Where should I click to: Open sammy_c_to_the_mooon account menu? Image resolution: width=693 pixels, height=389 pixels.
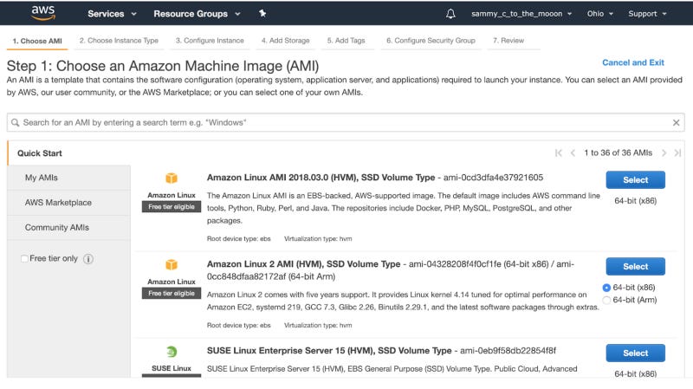(x=521, y=14)
